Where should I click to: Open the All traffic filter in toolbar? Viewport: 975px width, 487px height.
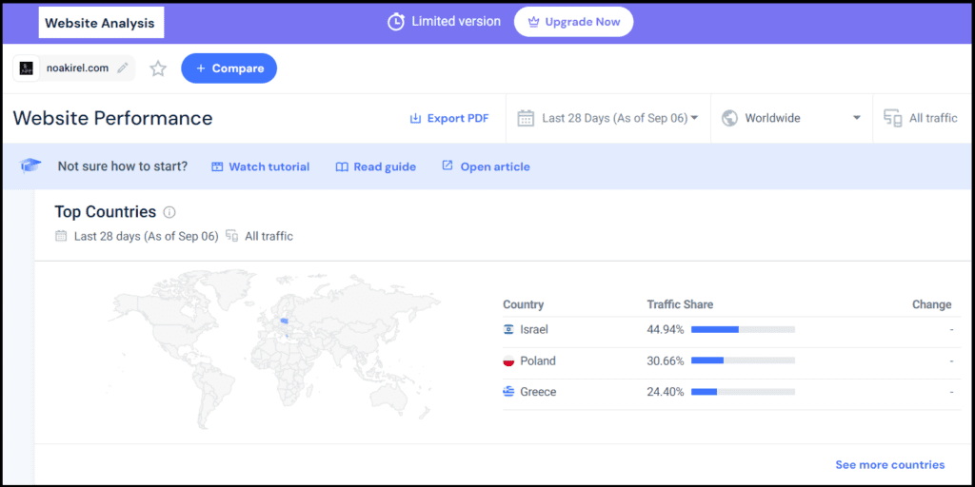point(922,118)
